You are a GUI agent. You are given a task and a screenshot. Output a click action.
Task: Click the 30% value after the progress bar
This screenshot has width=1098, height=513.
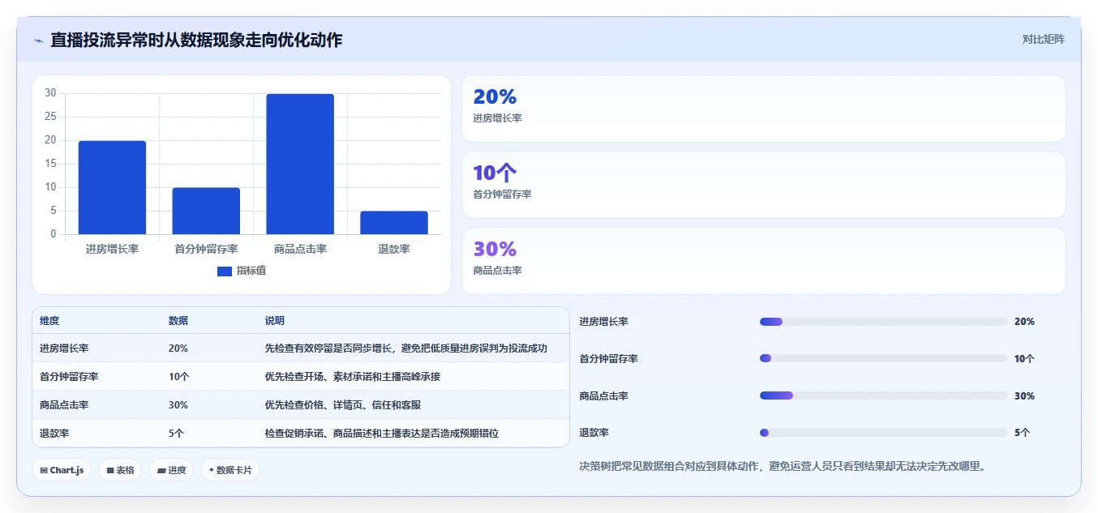point(1024,396)
